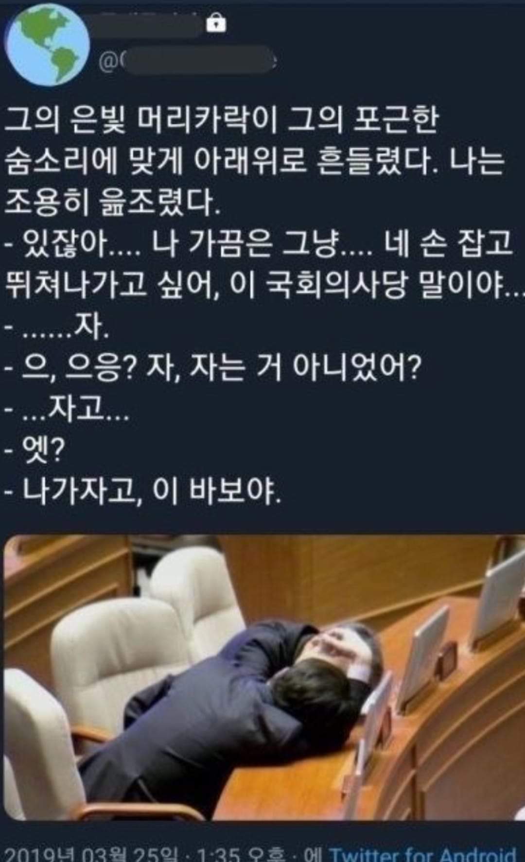Select the final line 나가자고, 이 바보야
The height and width of the screenshot is (862, 525).
(143, 494)
